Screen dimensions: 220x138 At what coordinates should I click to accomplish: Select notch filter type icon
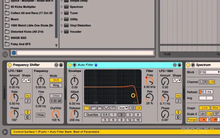click(x=106, y=108)
